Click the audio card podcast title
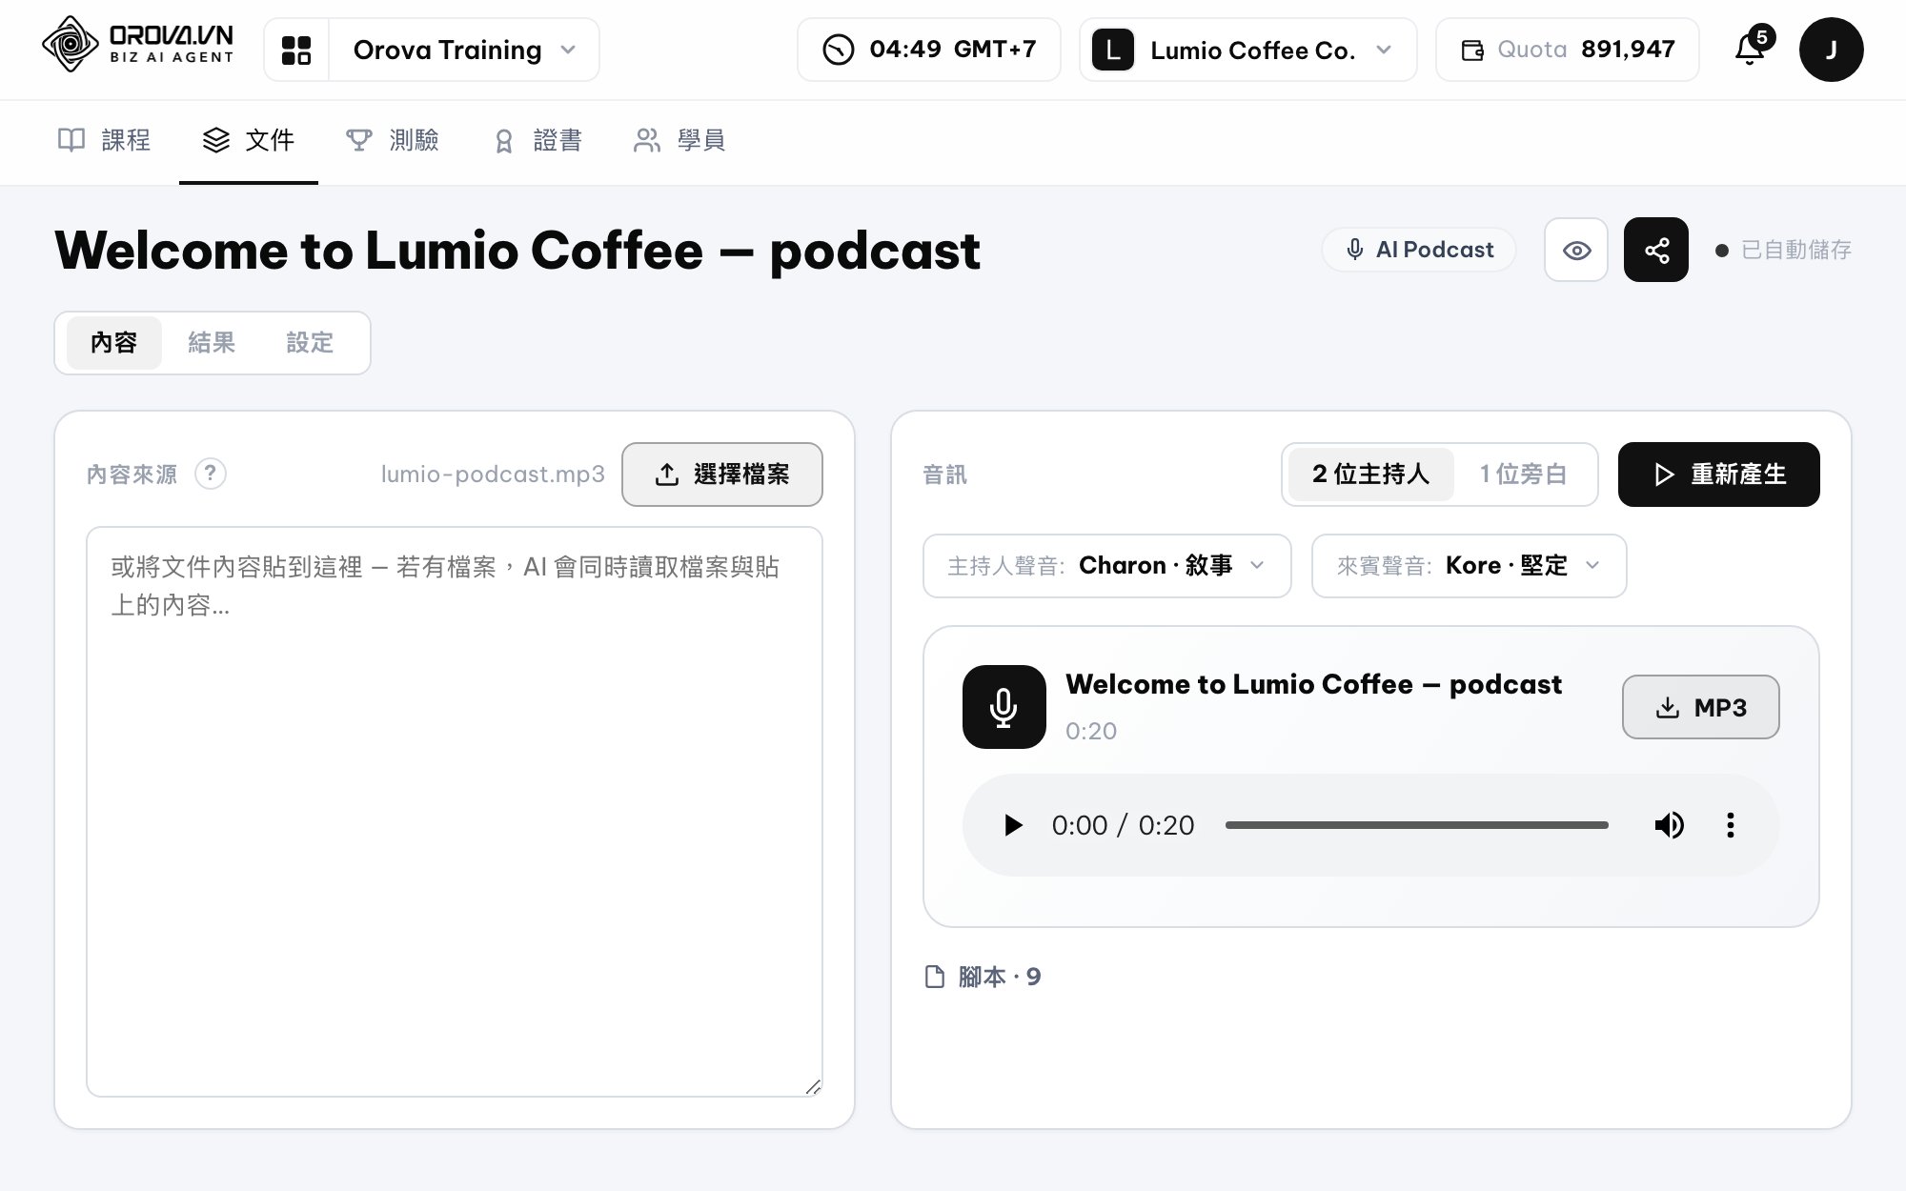 (1313, 684)
